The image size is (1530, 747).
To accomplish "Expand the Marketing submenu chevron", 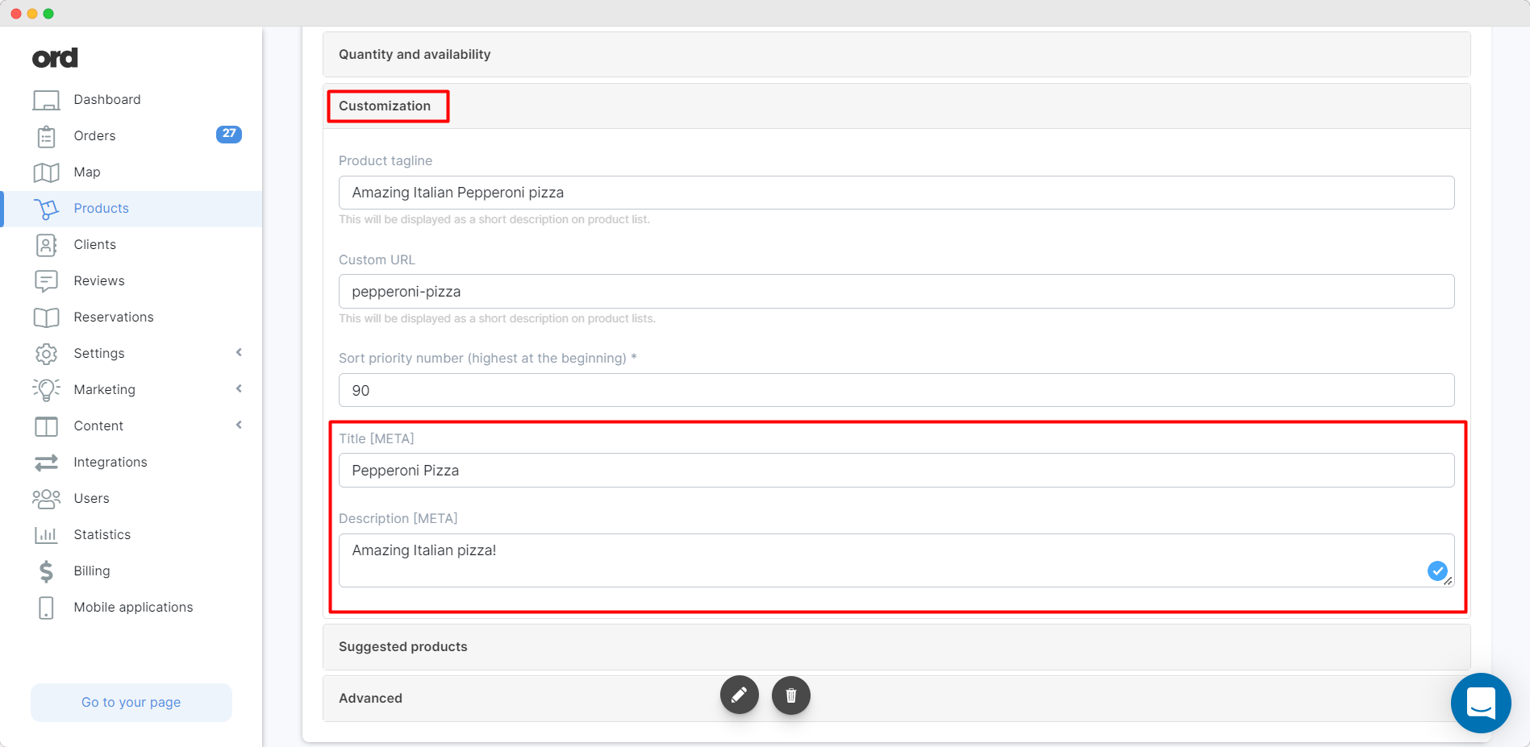I will coord(239,389).
